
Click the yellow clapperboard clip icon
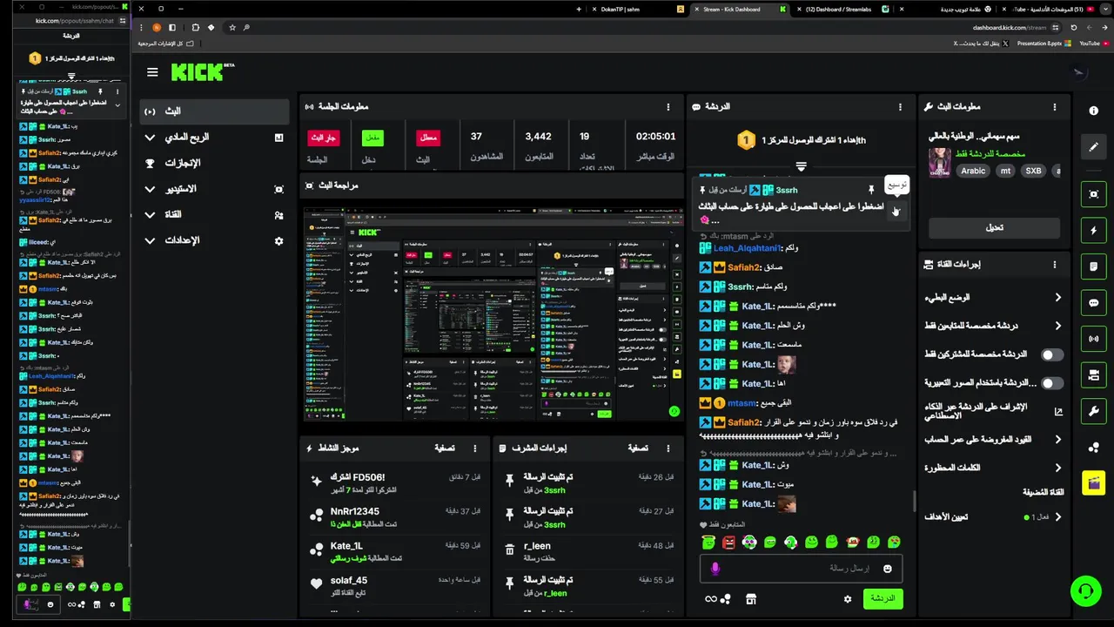coord(1094,482)
